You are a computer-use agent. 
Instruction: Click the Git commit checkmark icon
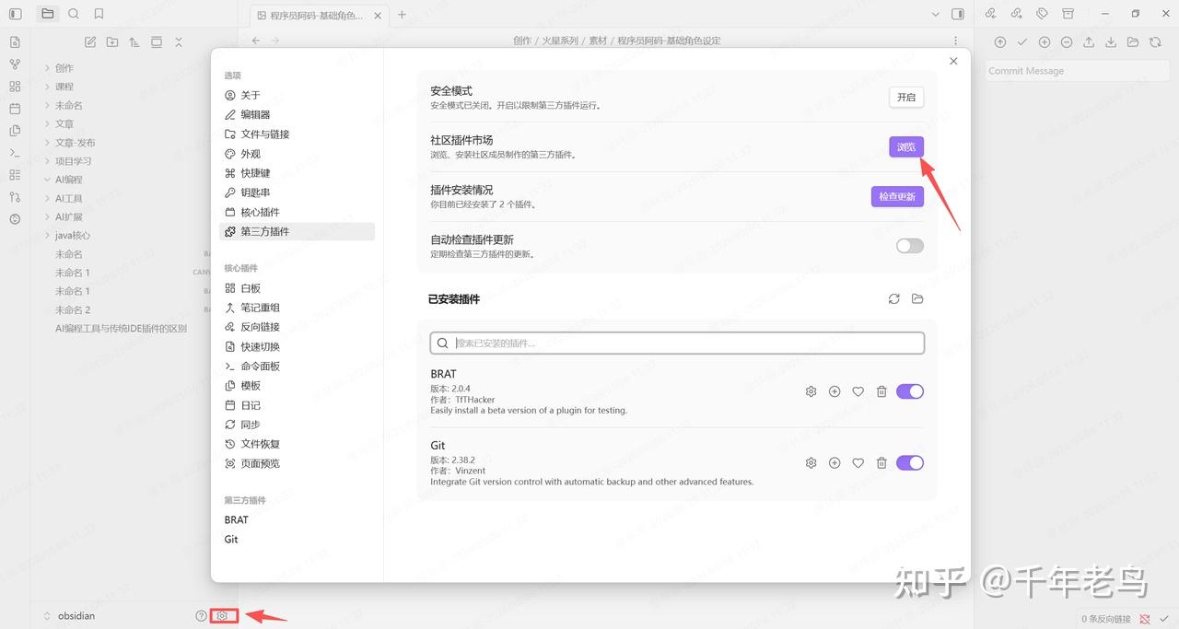click(1022, 42)
